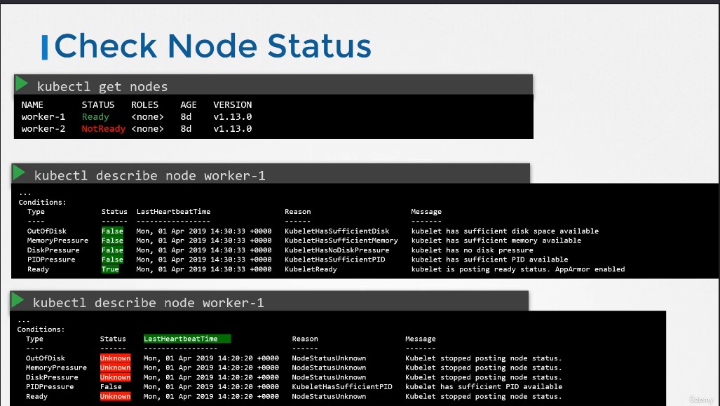This screenshot has width=720, height=406.
Task: Click the red Unknown status in DiskPressure row
Action: tap(115, 377)
